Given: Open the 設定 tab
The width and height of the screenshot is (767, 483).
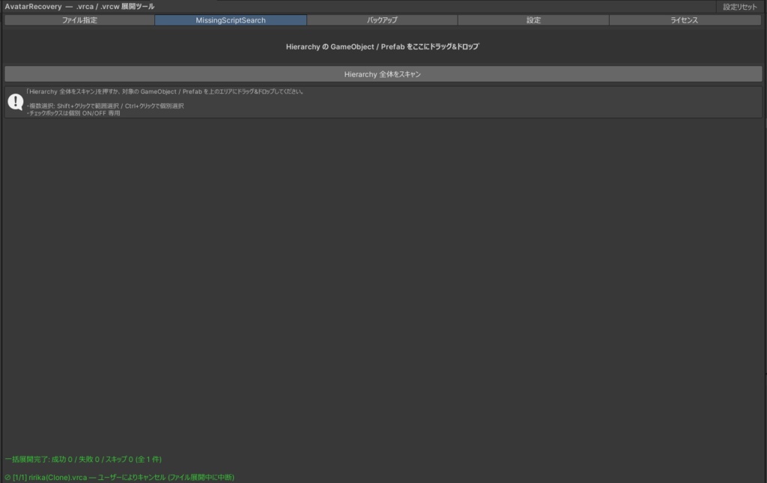Looking at the screenshot, I should pos(533,20).
